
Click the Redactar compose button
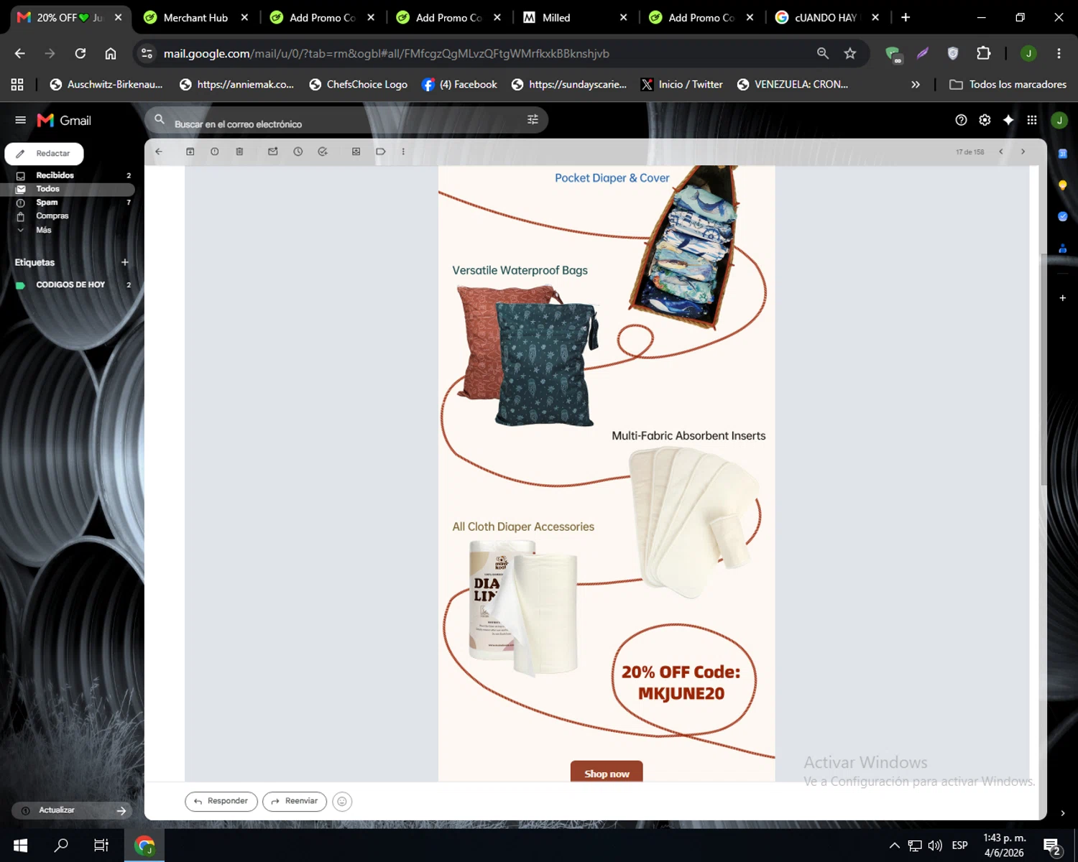(45, 154)
